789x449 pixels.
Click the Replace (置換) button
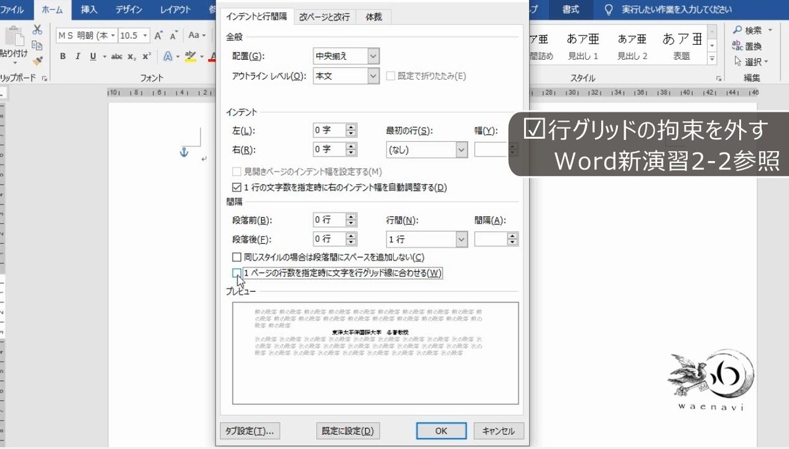click(x=747, y=46)
